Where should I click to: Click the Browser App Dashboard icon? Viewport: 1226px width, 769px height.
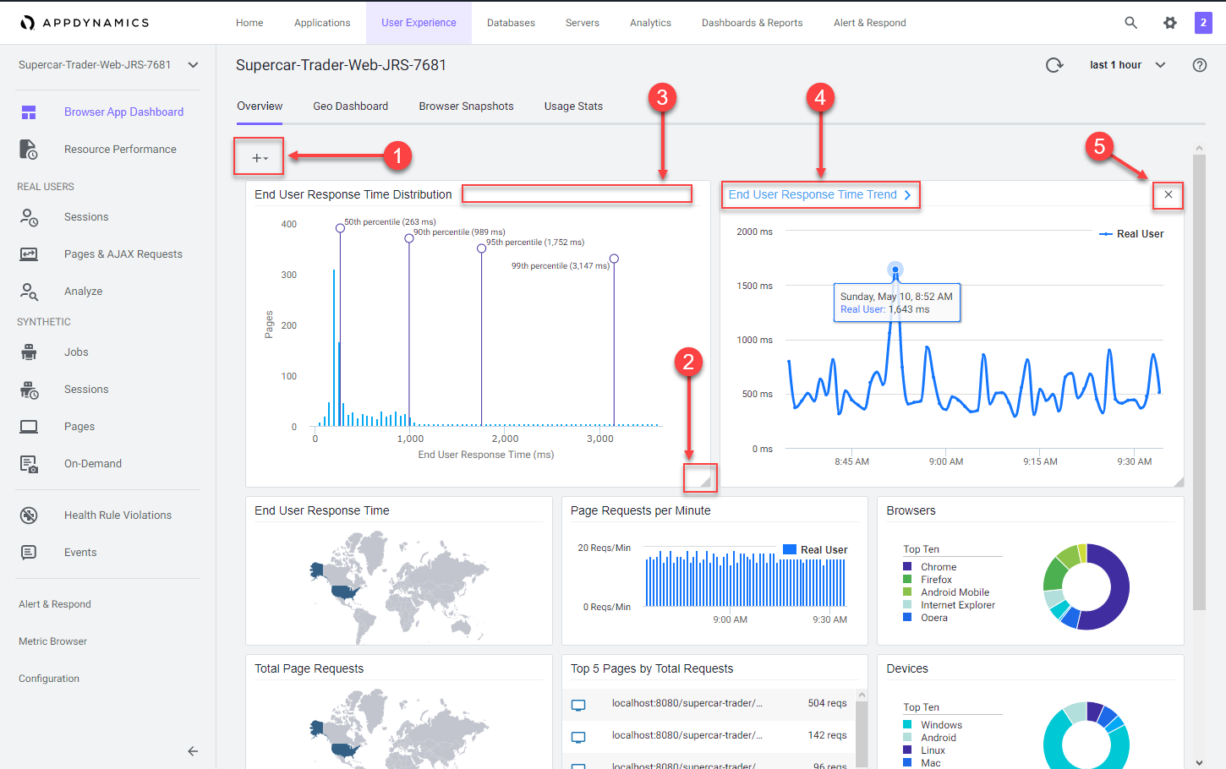tap(29, 112)
